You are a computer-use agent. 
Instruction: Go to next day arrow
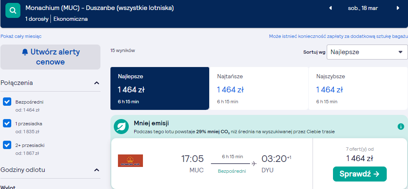(x=398, y=8)
